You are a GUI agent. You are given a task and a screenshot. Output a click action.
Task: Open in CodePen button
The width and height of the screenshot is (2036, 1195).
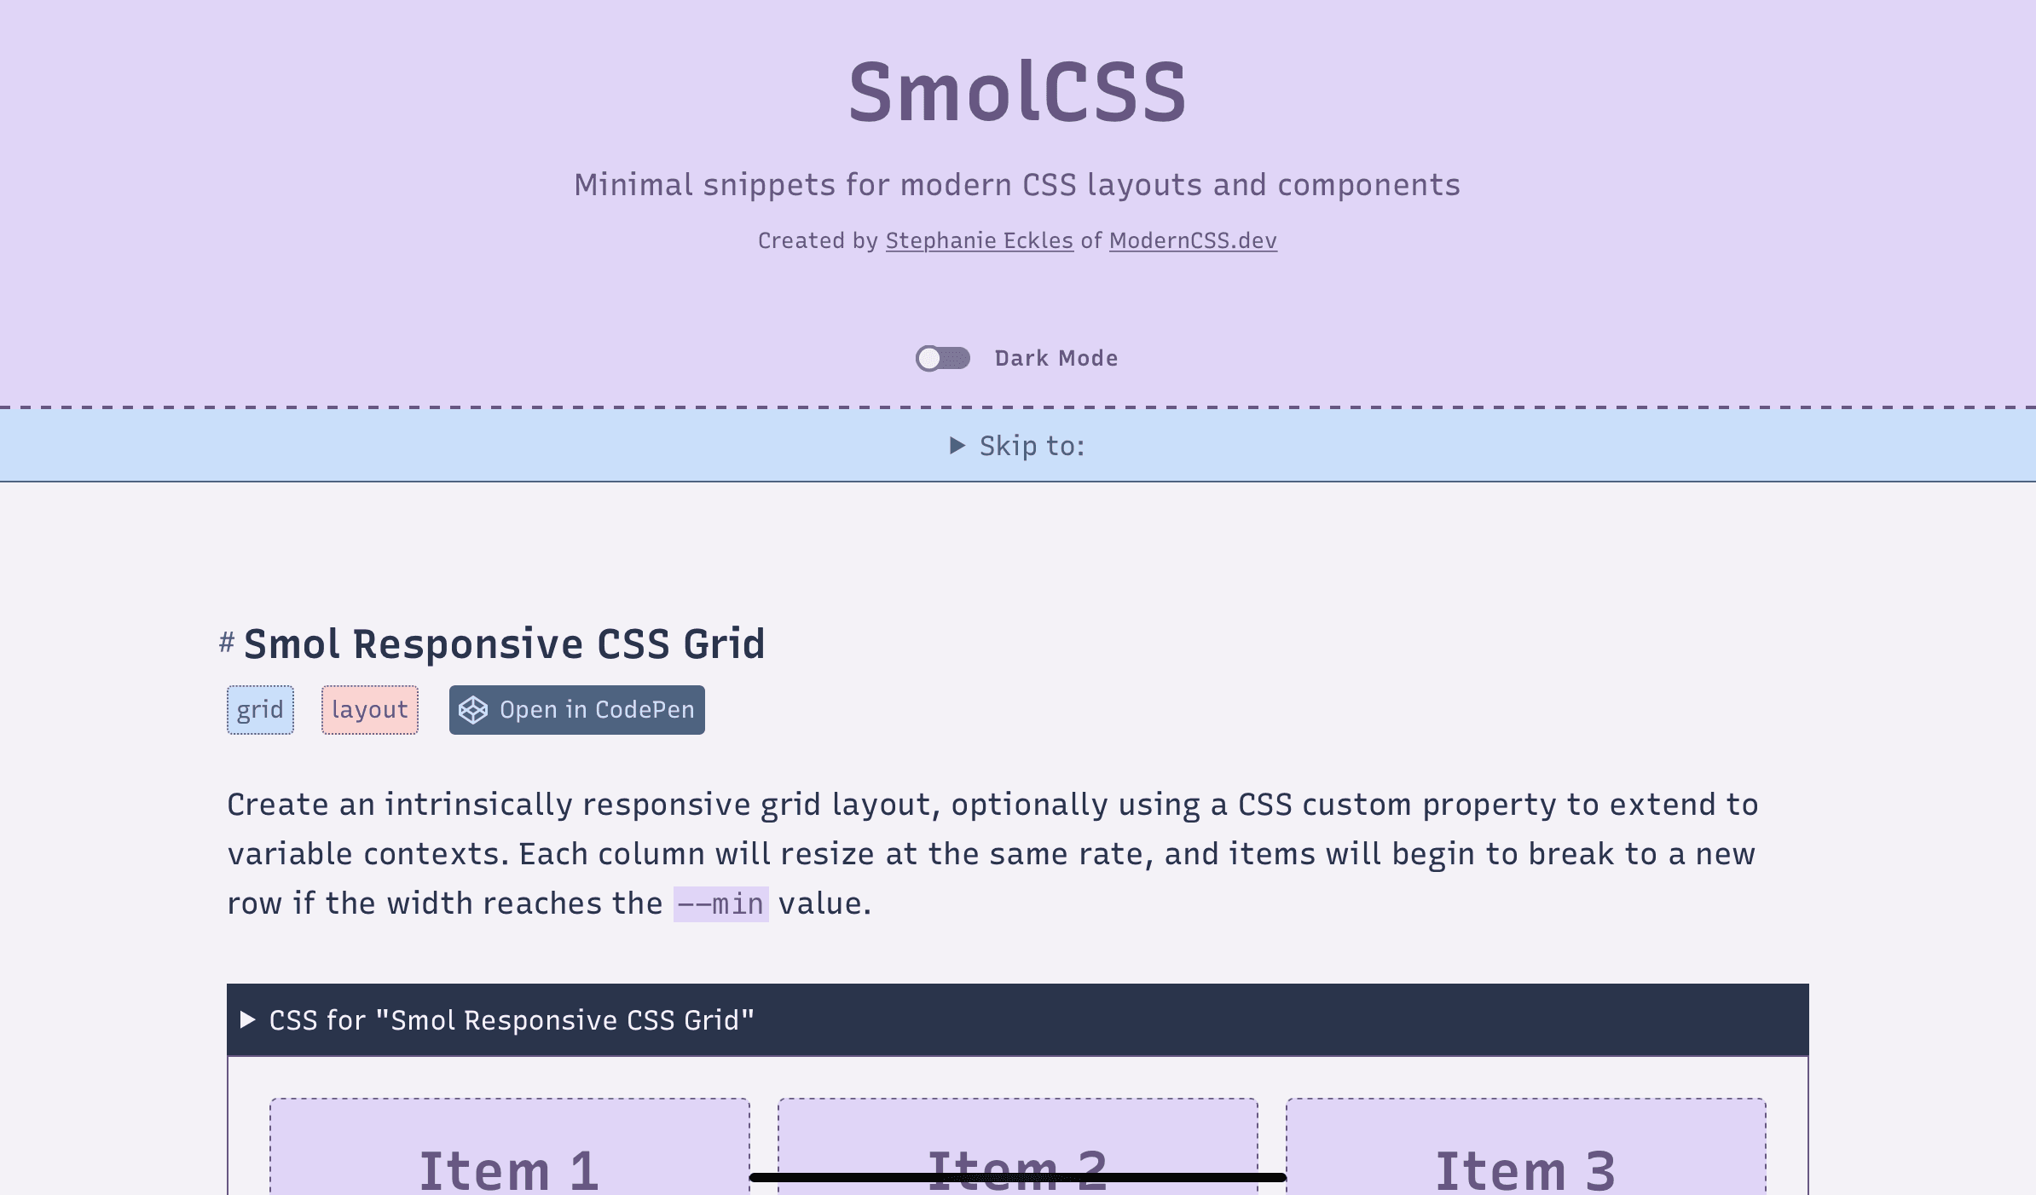(x=576, y=708)
